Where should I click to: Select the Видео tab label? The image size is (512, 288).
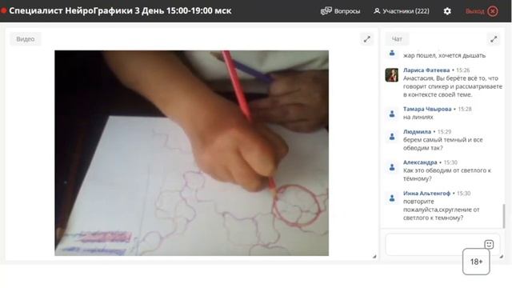[26, 39]
